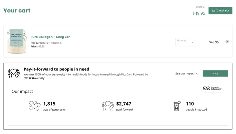Open the Pure Collagen - 500g Jar link

[50, 37]
